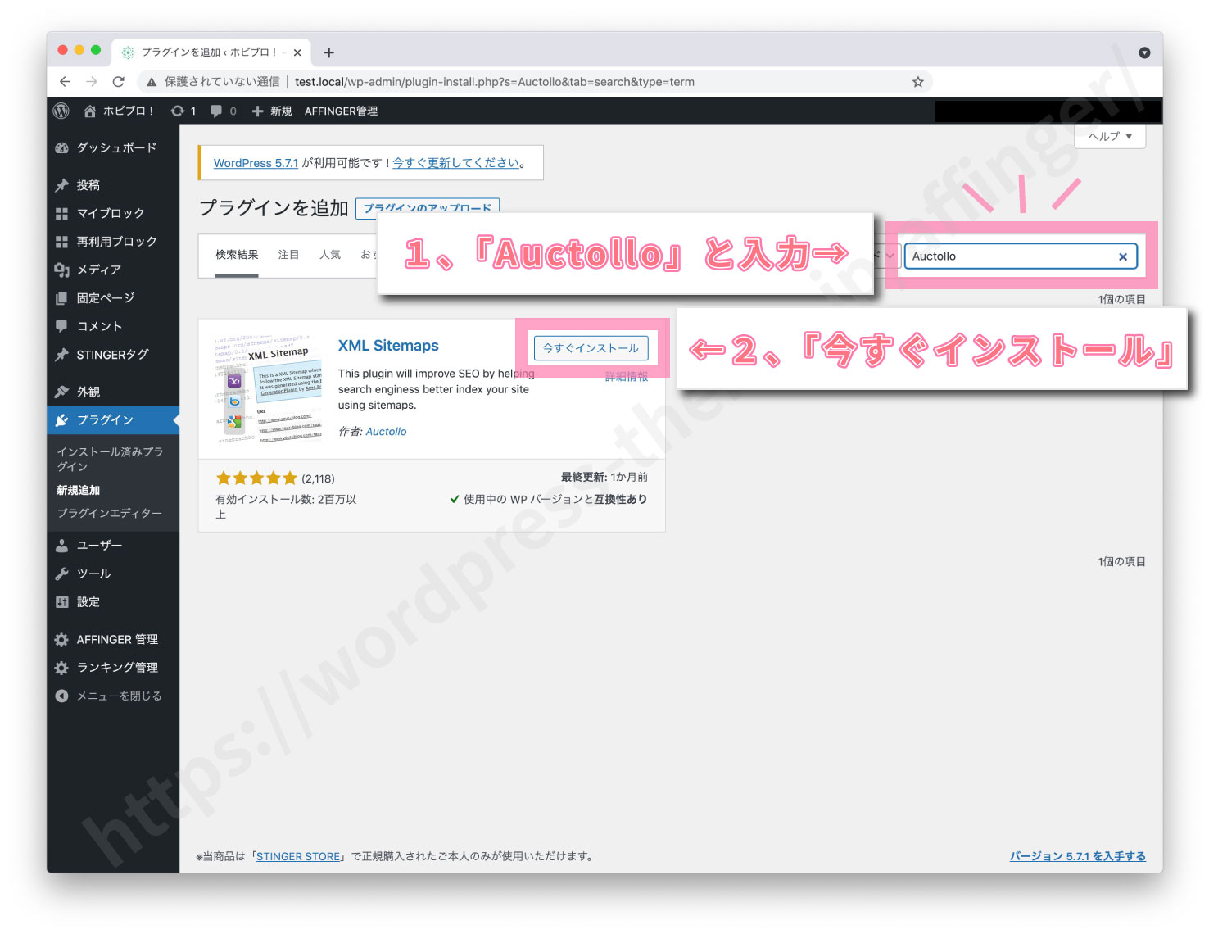Click the 新規 plus button in admin bar
This screenshot has height=934, width=1209.
pos(272,111)
